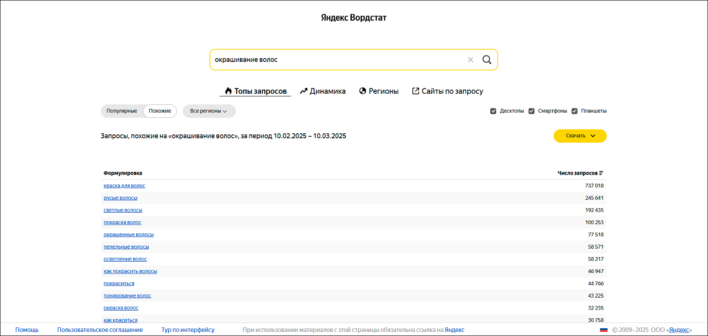Clear the search field with the X icon

click(x=470, y=60)
